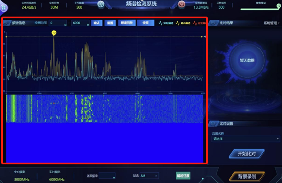Click the cube icon beside 比对结果

coord(213,23)
